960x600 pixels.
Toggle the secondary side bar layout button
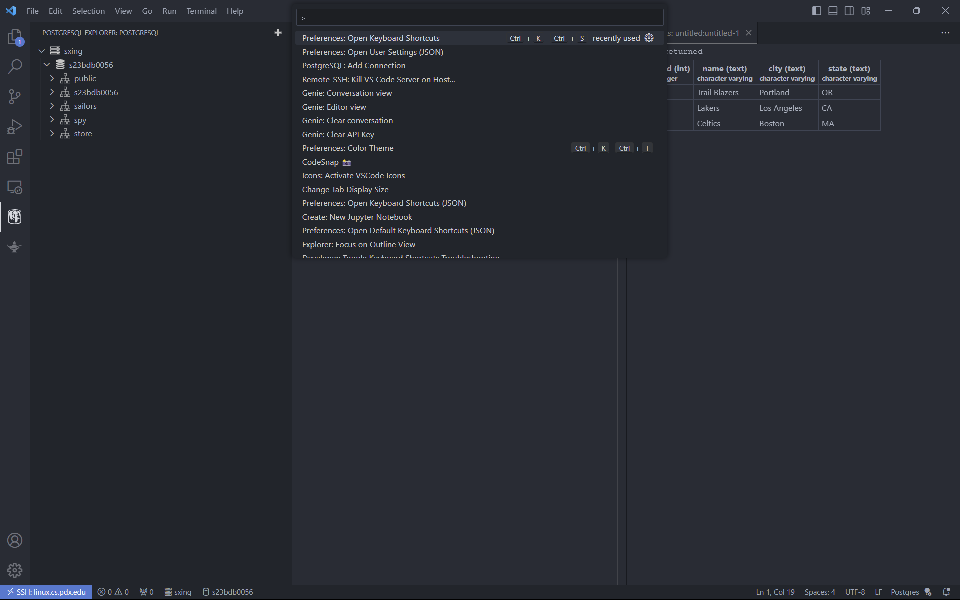tap(849, 11)
